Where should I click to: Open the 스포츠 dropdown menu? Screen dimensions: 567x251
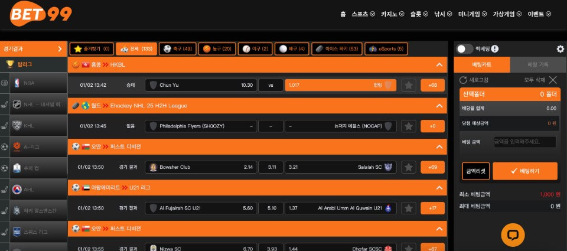(363, 14)
